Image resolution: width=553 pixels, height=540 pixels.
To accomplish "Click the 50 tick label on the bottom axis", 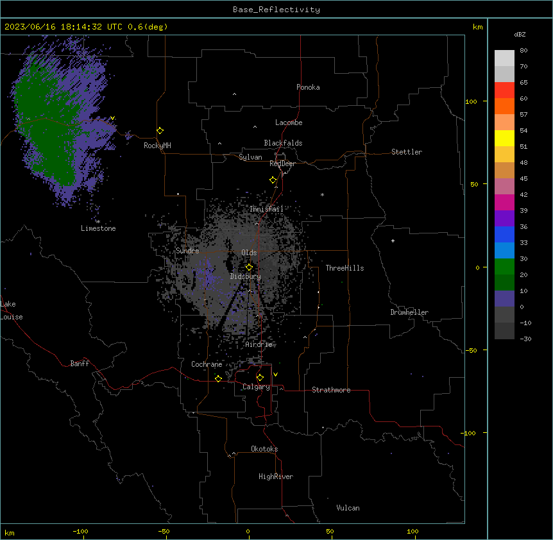I will [330, 531].
